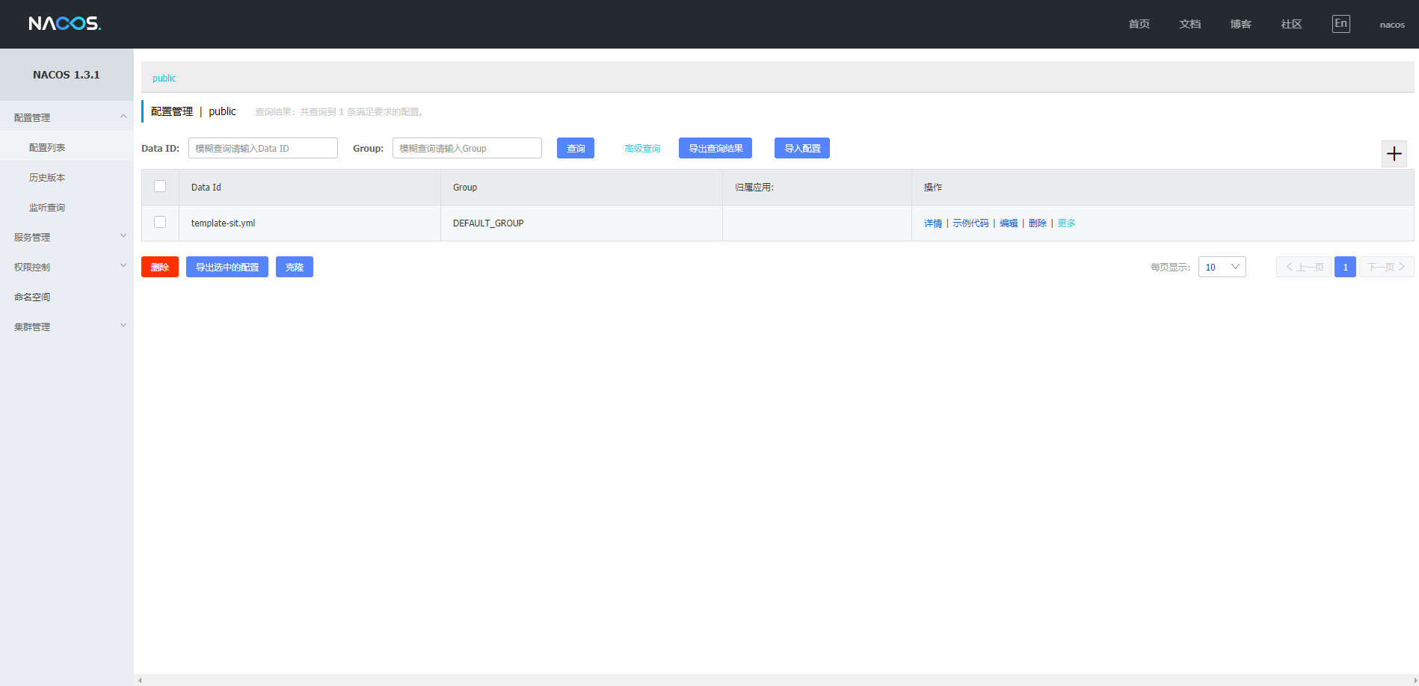Select the public namespace tab
Screen dimensions: 1419x686
[164, 78]
